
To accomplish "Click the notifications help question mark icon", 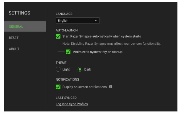I will [x=111, y=87].
